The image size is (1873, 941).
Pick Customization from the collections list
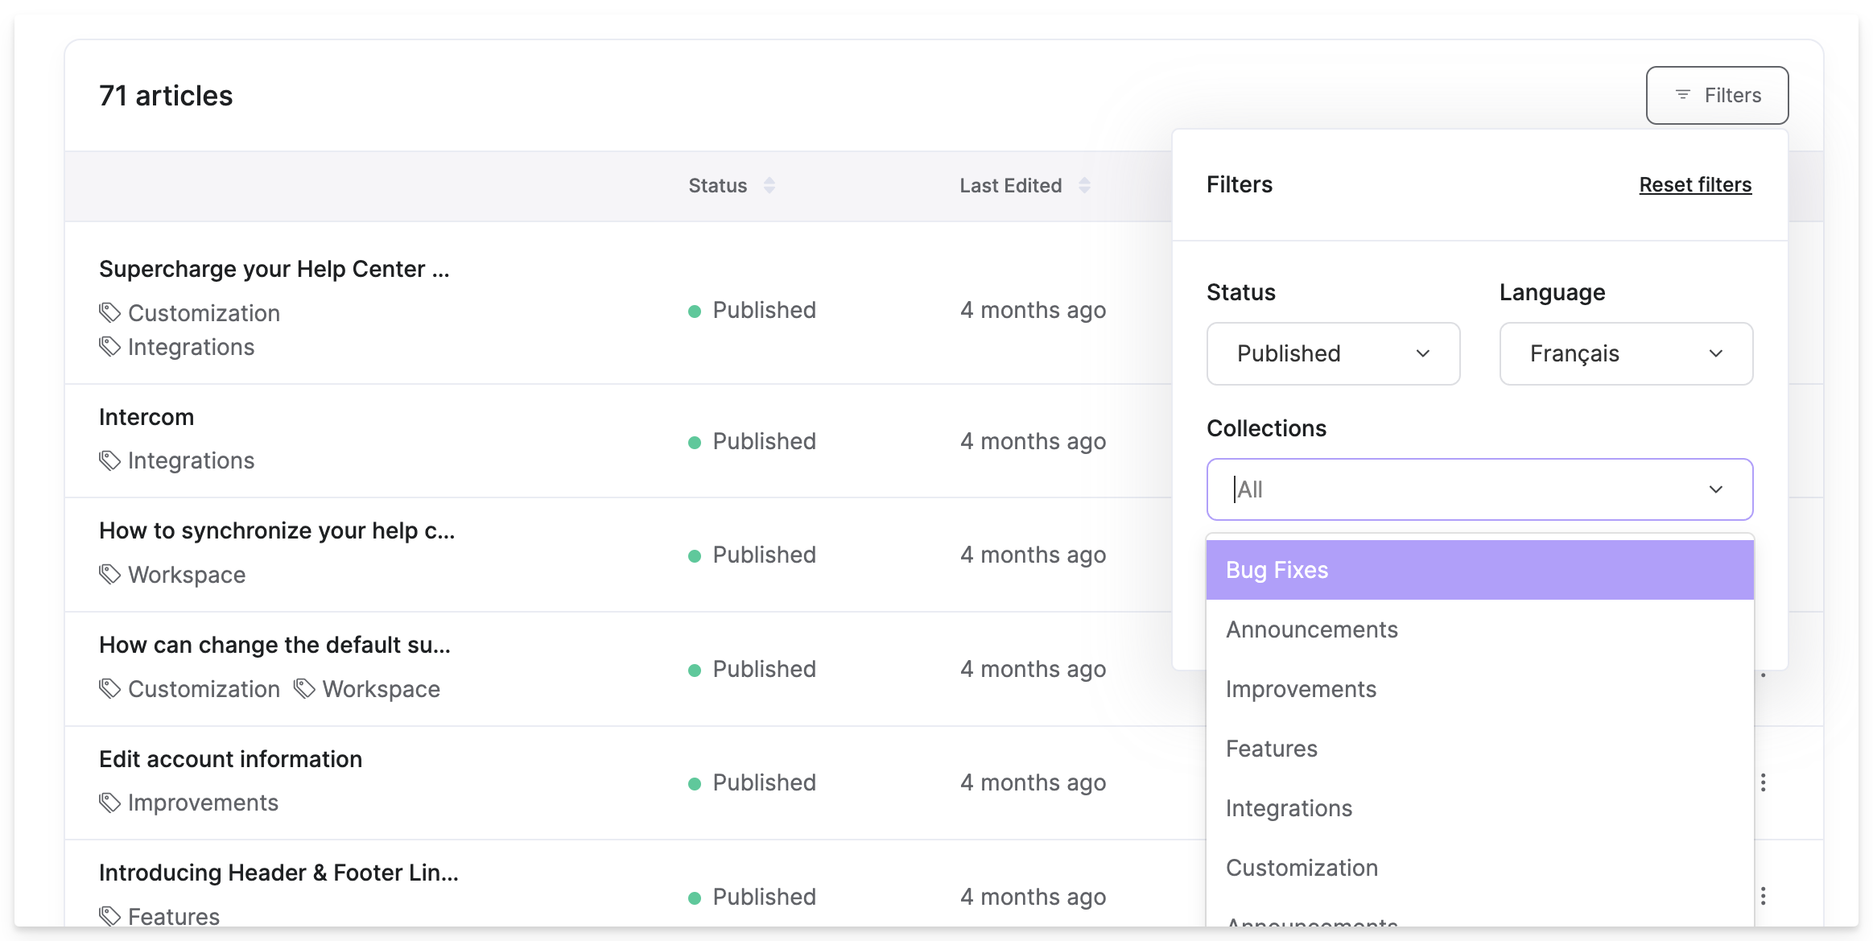(x=1479, y=868)
